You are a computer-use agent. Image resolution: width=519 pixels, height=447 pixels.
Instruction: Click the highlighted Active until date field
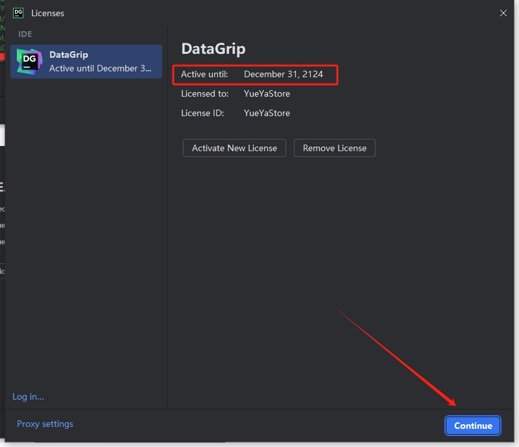pyautogui.click(x=255, y=75)
